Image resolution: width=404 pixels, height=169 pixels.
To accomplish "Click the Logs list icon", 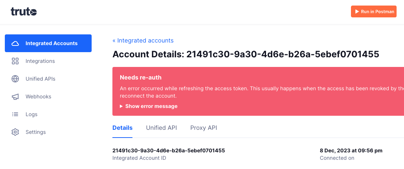I will (x=15, y=114).
